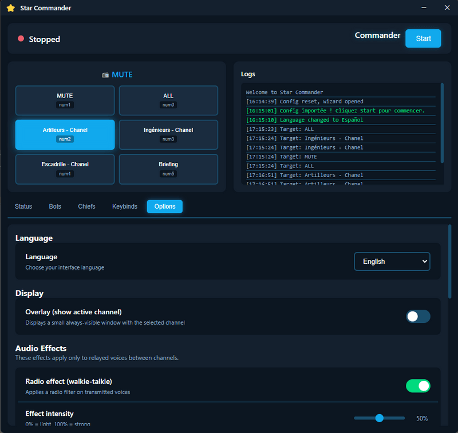The height and width of the screenshot is (433, 458).
Task: Click the Options panel vertical scrollbar
Action: point(449,262)
